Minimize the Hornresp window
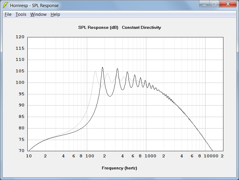 pos(204,4)
